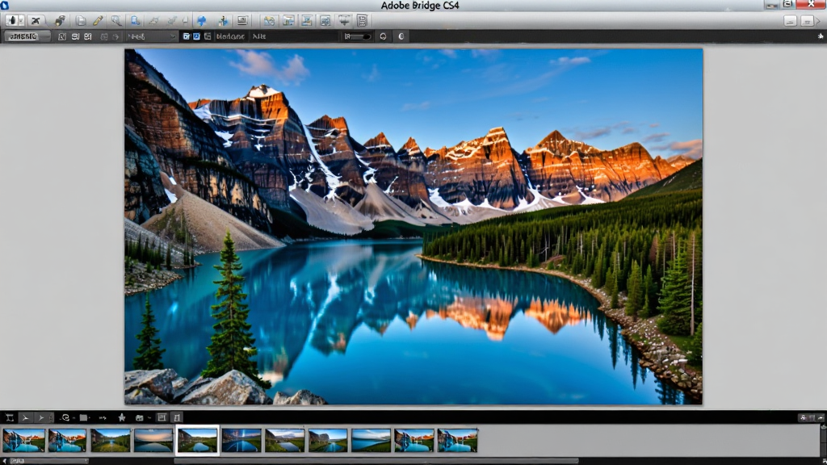Click the crop frame icon in bottom toolbar
Viewport: 827px width, 465px height.
[10, 417]
